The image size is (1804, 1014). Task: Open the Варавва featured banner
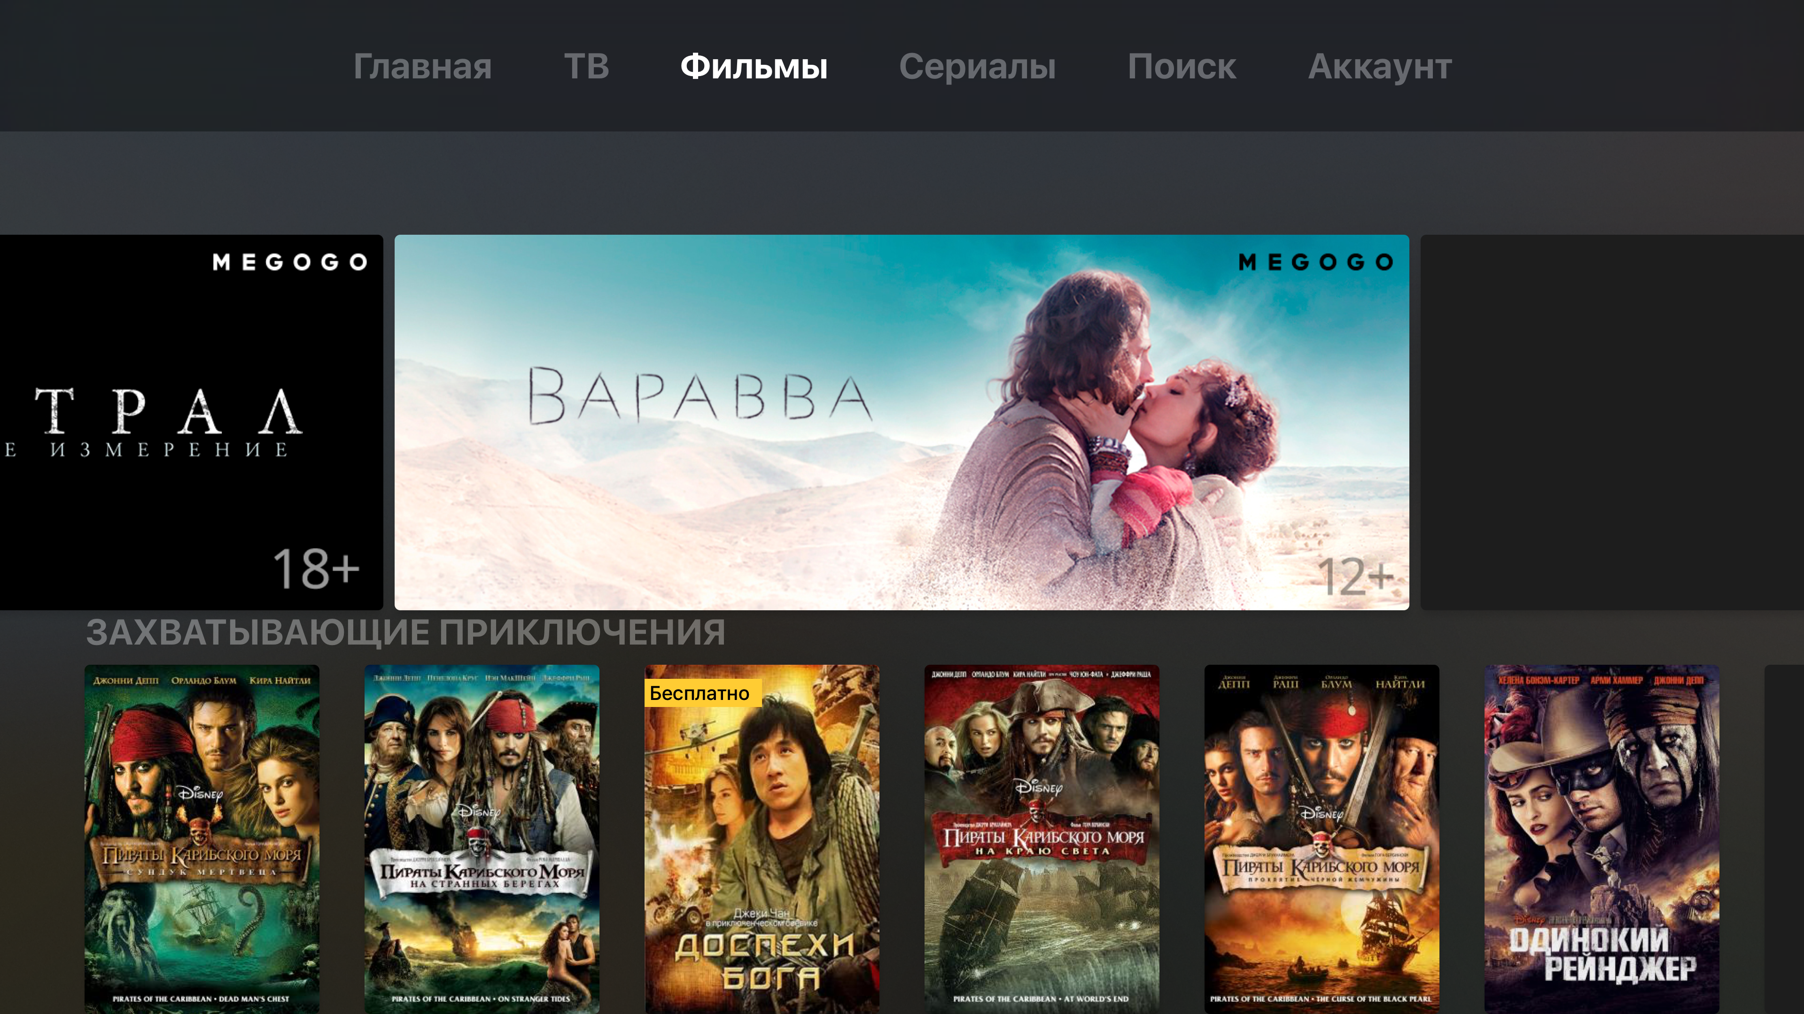(902, 422)
